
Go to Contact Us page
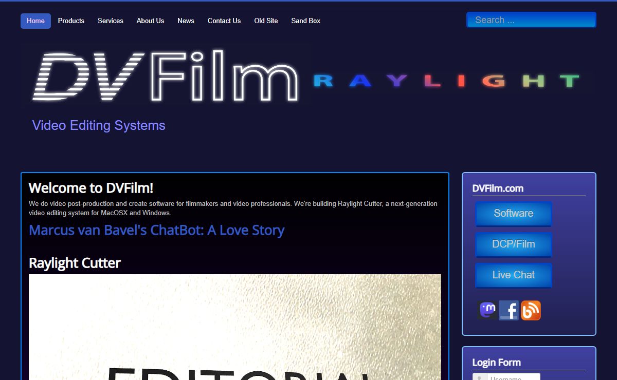pyautogui.click(x=224, y=21)
